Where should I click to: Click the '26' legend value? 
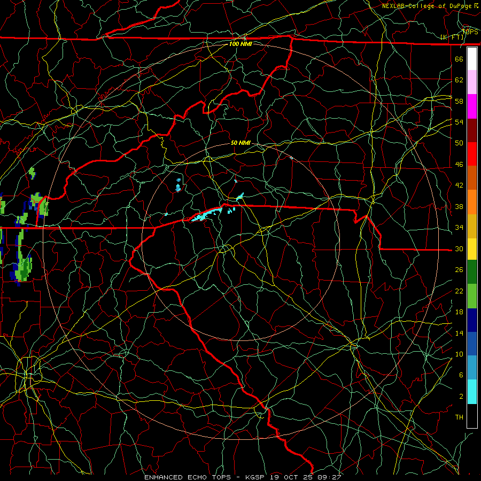[459, 270]
